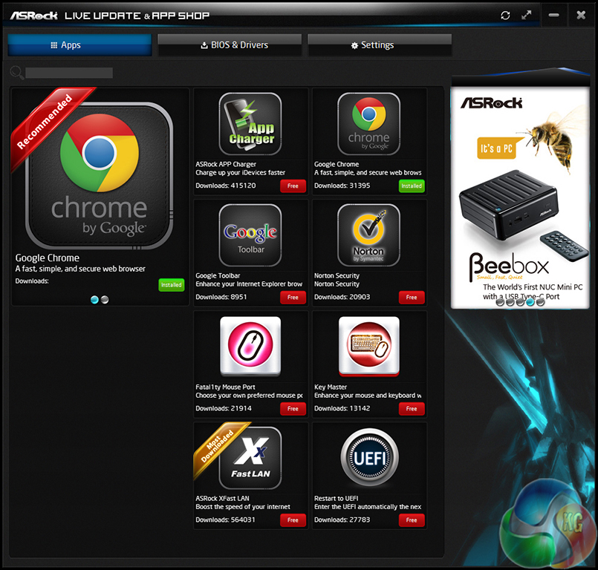This screenshot has height=570, width=598.
Task: Click the 'Restart to UEFI' title text
Action: pos(337,498)
